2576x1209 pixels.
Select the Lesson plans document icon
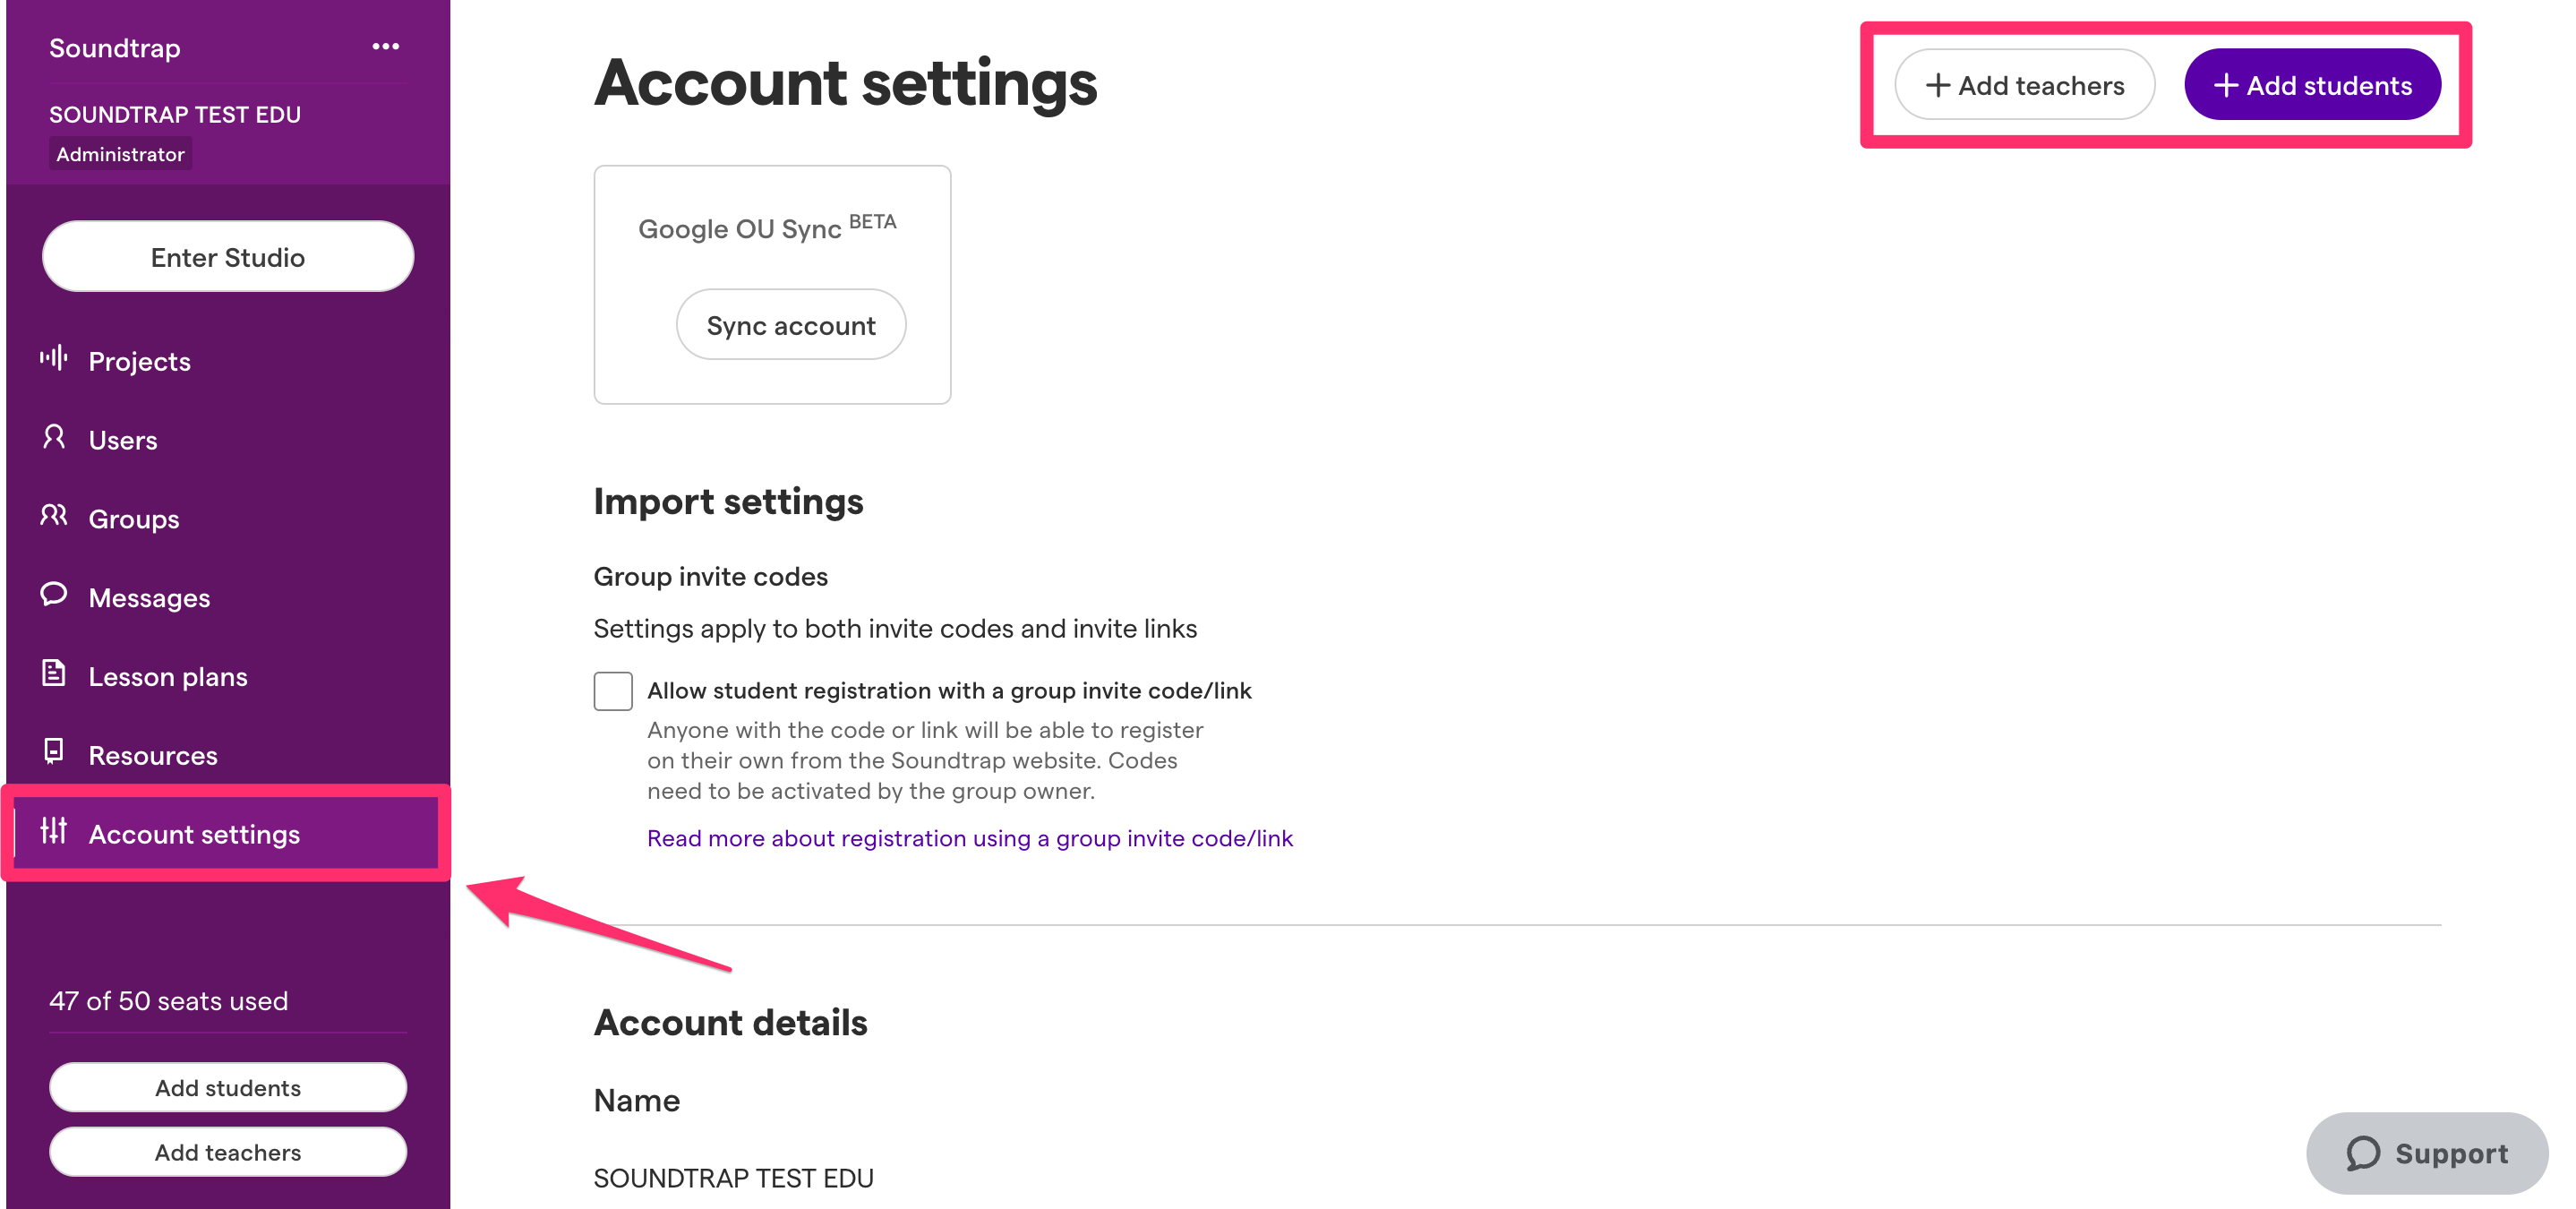(x=54, y=675)
